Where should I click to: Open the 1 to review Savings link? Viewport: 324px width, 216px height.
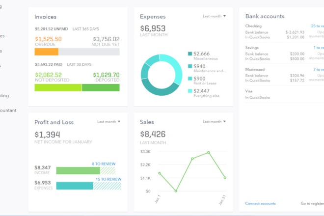pyautogui.click(x=319, y=48)
